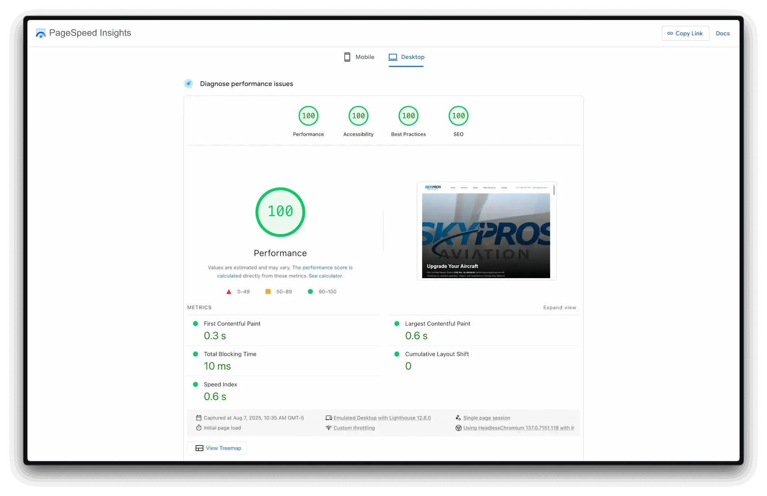The image size is (767, 496).
Task: Open the Docs link
Action: pyautogui.click(x=722, y=34)
